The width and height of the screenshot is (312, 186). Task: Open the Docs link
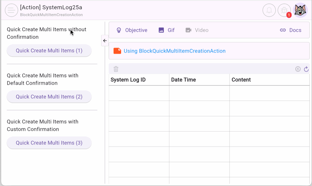tap(290, 30)
